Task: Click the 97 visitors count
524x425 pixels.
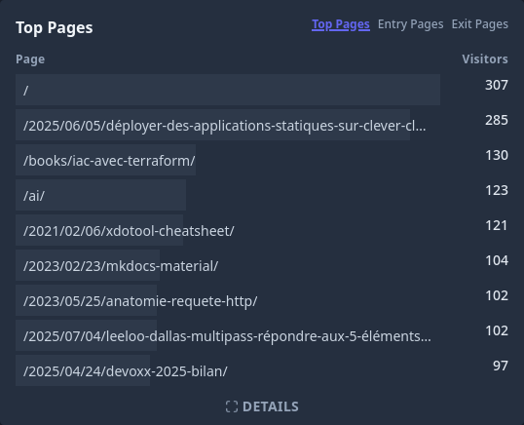Action: tap(501, 366)
